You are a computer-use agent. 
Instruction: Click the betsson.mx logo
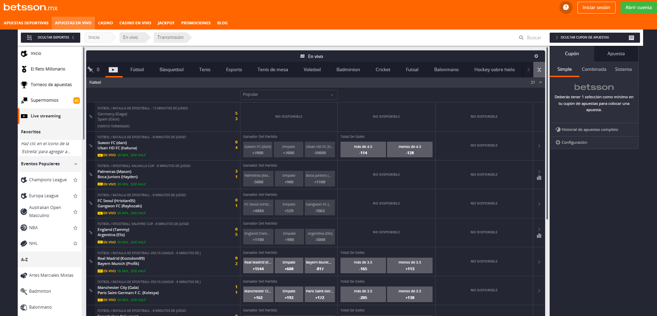pos(31,7)
